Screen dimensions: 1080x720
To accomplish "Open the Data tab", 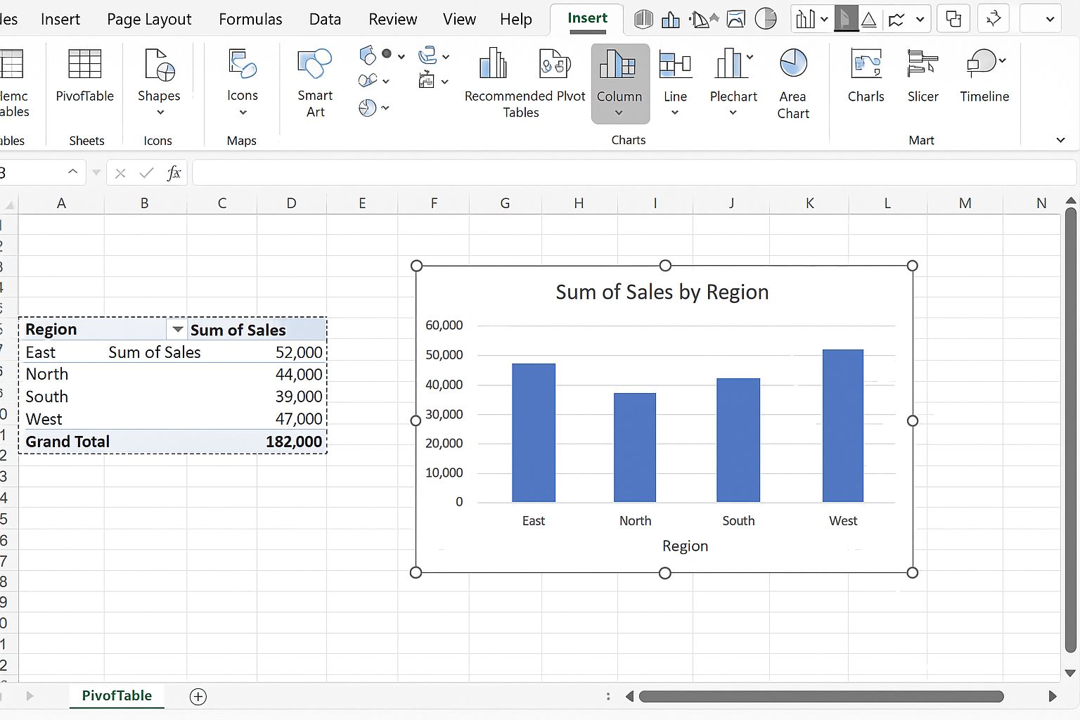I will (x=325, y=19).
